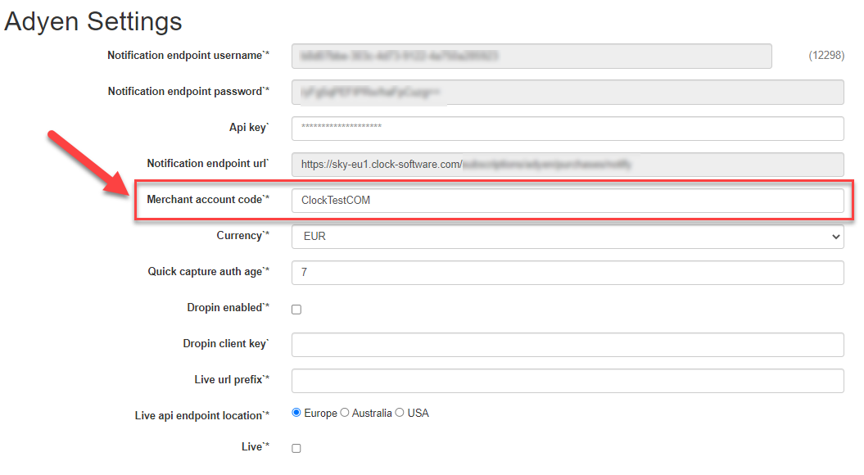Select the Australia radio button
The image size is (864, 475).
click(345, 413)
